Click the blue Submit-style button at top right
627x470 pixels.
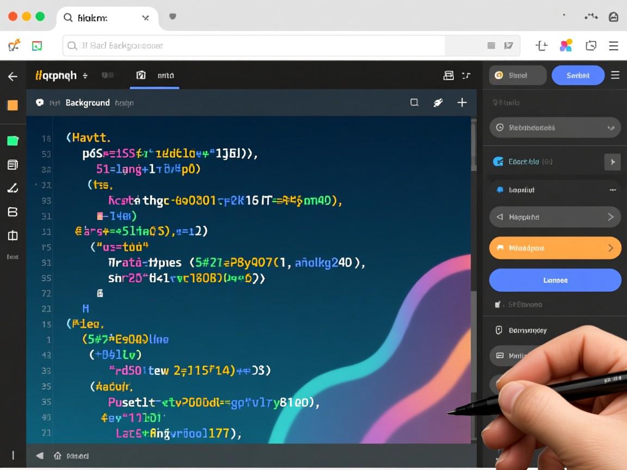pos(577,76)
